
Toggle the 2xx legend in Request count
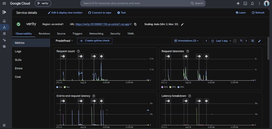coord(59,87)
